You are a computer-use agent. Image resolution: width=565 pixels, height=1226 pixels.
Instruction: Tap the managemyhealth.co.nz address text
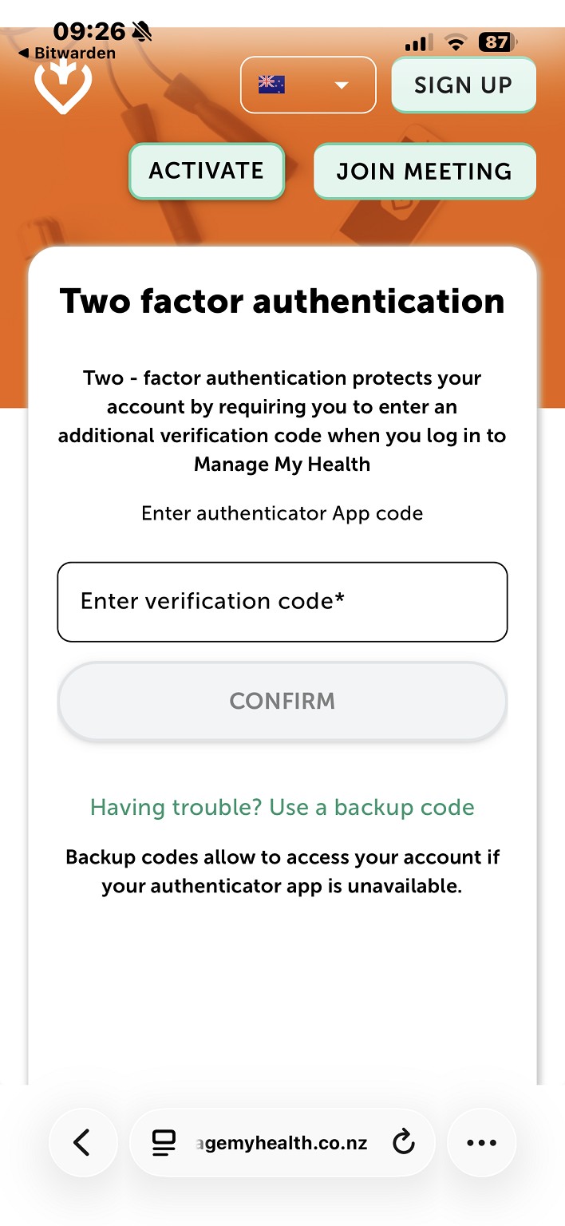pyautogui.click(x=282, y=1143)
